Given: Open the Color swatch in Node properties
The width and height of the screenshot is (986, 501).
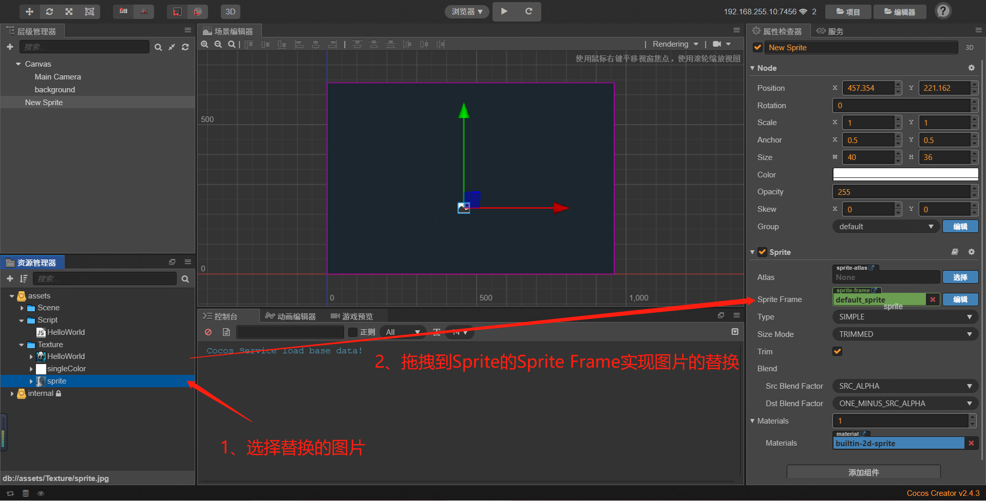Looking at the screenshot, I should point(905,174).
